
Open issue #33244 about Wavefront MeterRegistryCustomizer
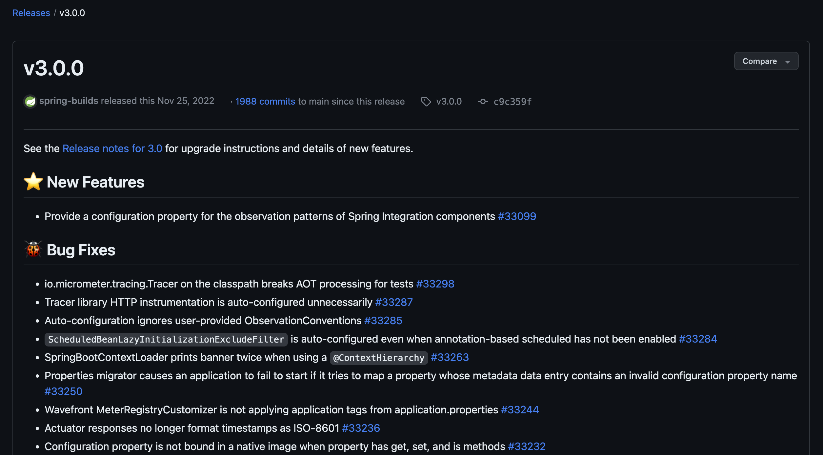click(520, 410)
